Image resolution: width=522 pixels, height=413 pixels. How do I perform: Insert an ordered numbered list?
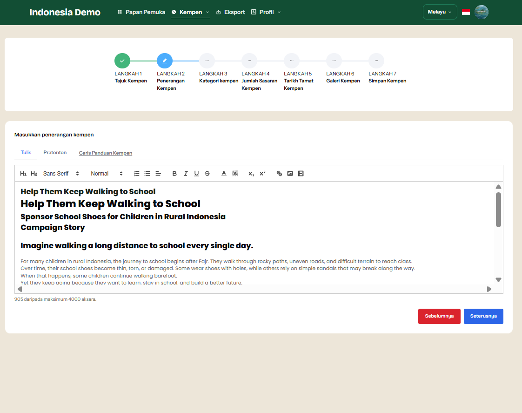[136, 174]
